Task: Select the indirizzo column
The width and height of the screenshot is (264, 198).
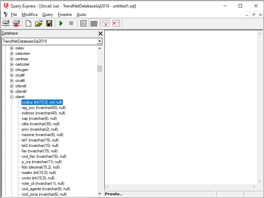Action: coord(43,113)
